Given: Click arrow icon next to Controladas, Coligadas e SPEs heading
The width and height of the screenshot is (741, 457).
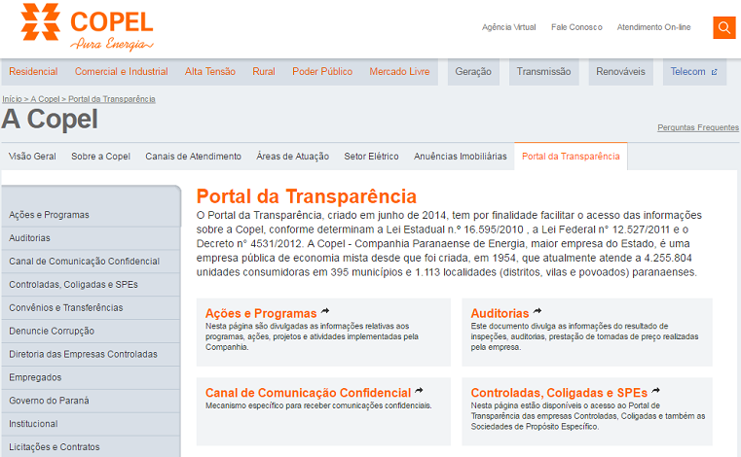Looking at the screenshot, I should point(655,391).
